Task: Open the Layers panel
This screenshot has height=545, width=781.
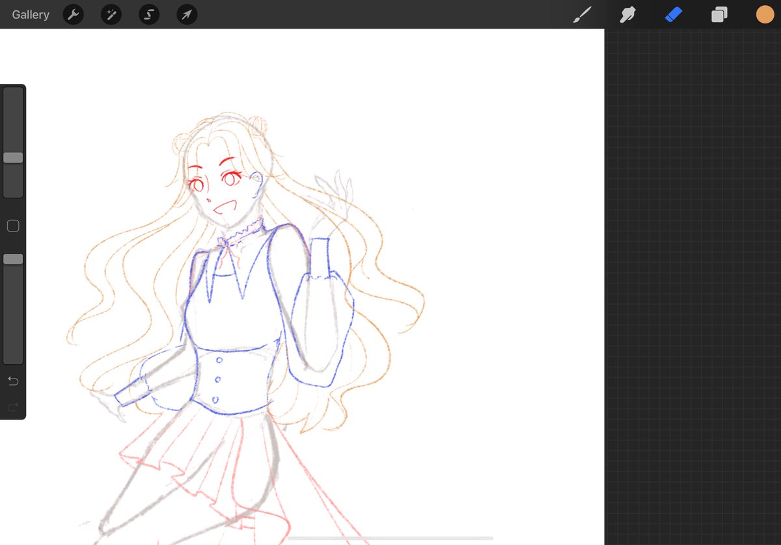Action: point(719,14)
